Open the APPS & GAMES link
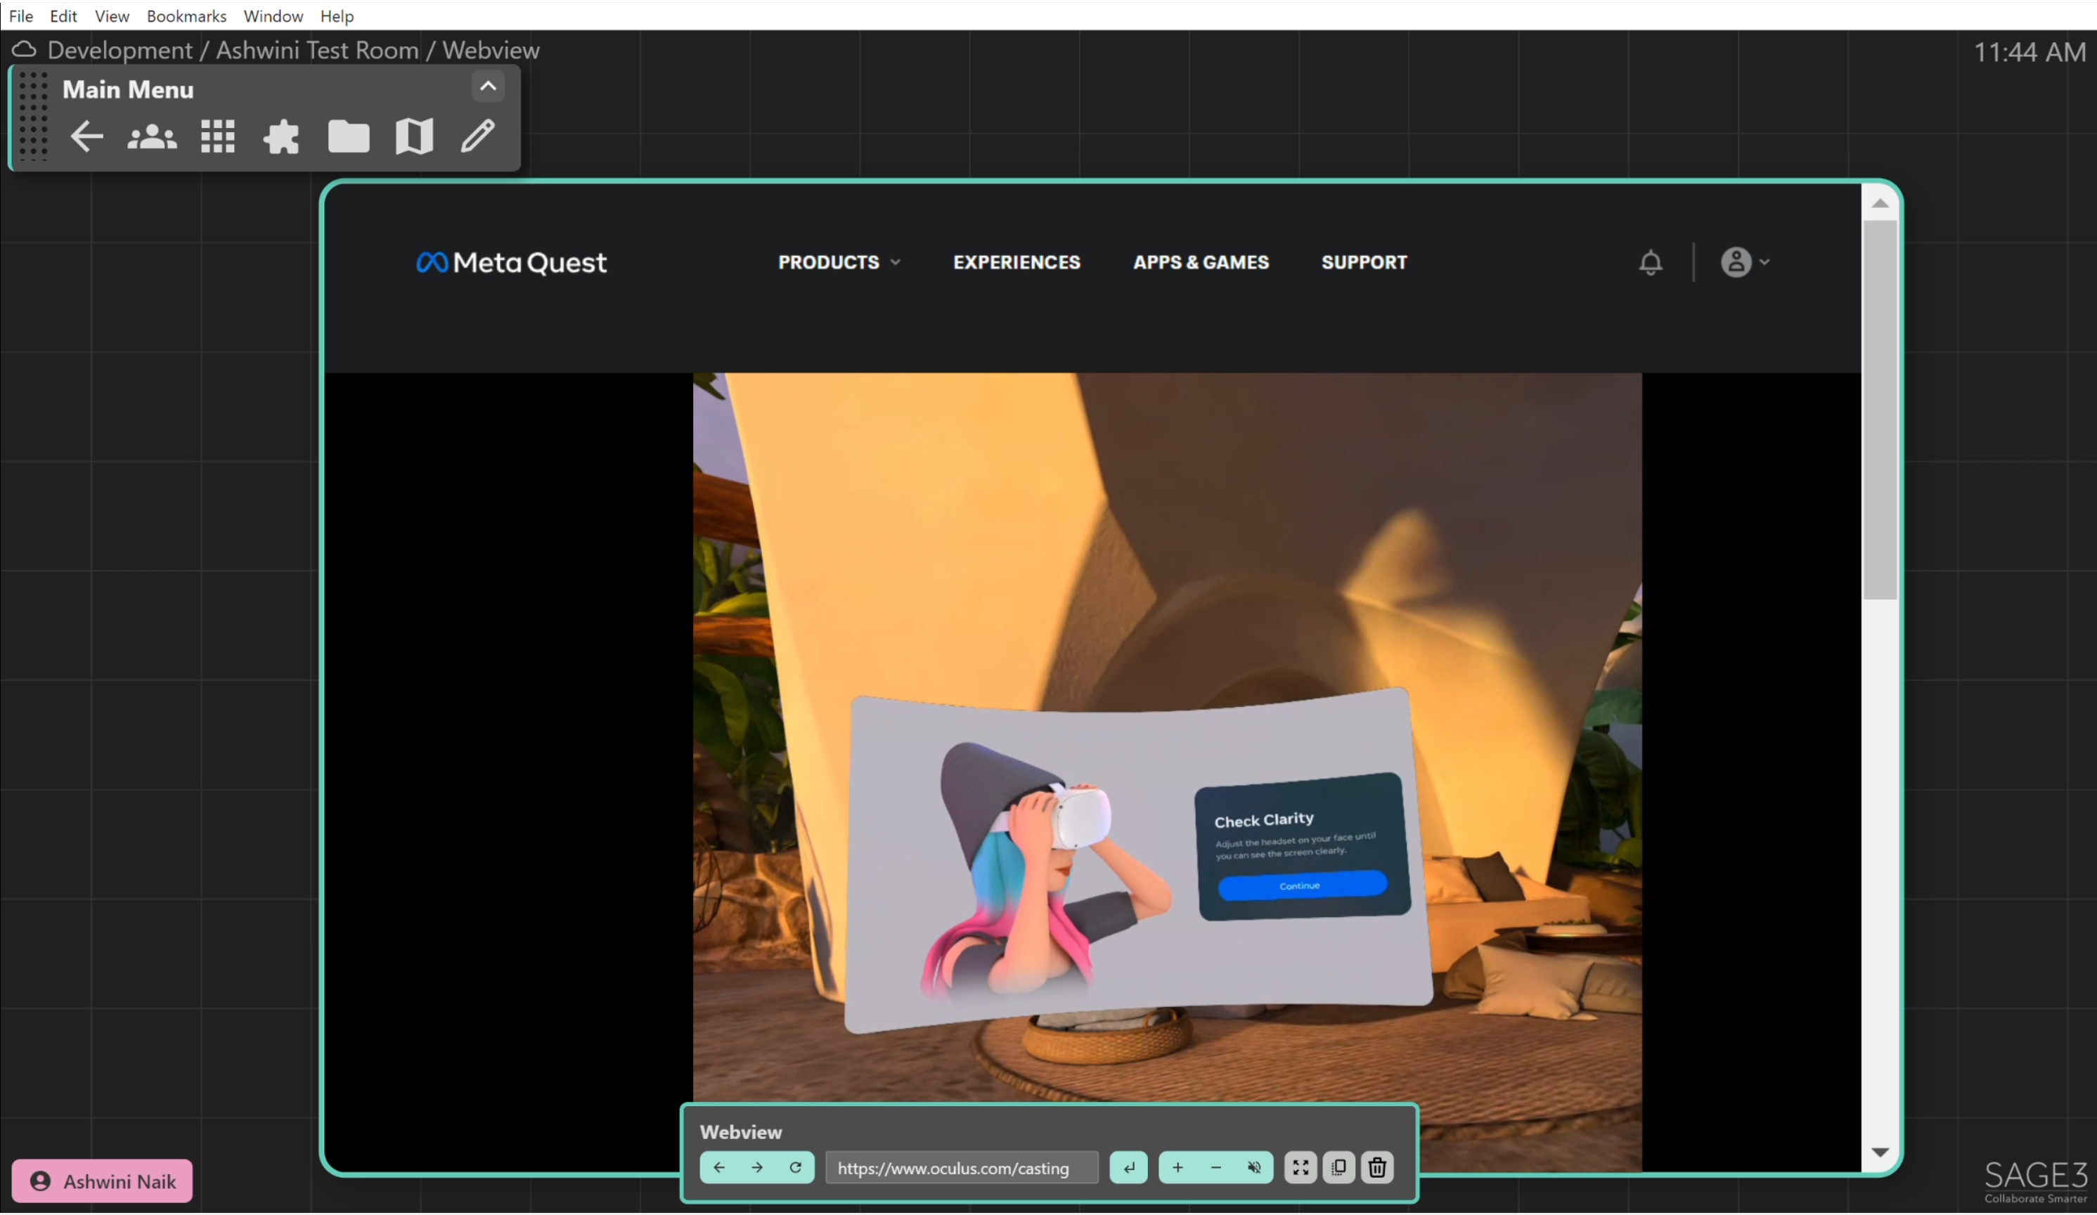The height and width of the screenshot is (1215, 2097). 1201,262
